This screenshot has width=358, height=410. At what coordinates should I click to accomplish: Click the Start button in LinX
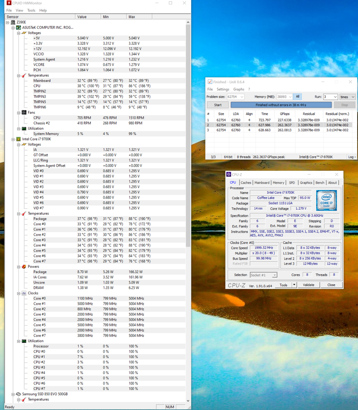click(218, 105)
